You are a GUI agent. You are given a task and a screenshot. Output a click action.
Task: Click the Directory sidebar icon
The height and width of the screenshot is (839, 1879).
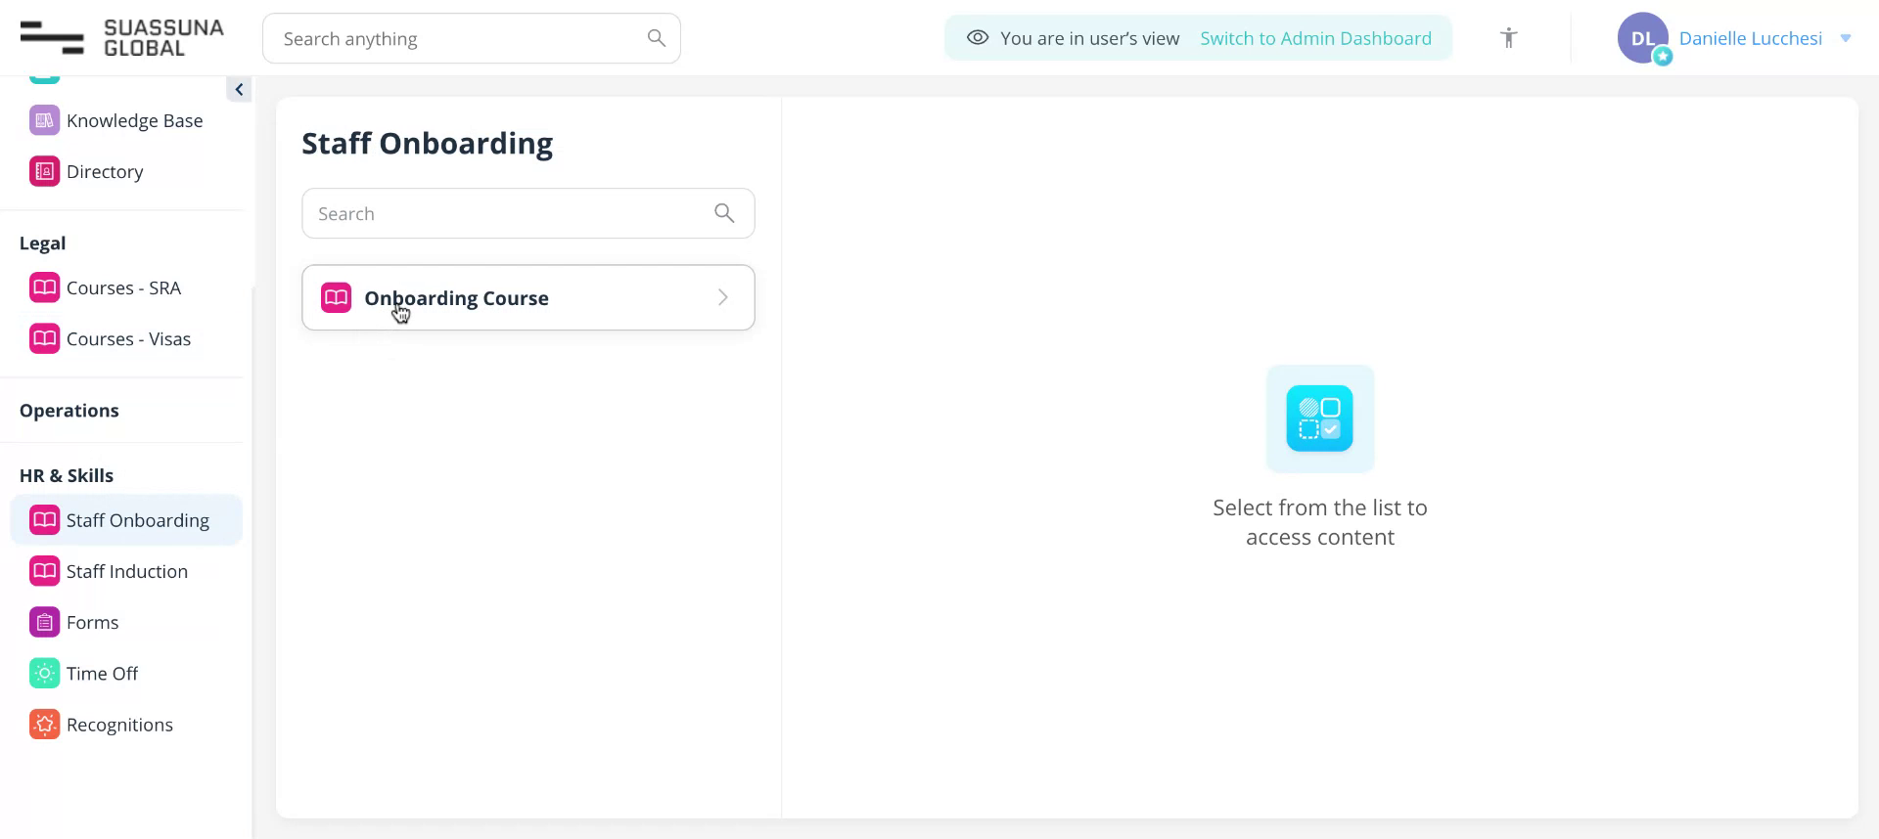[x=44, y=171]
